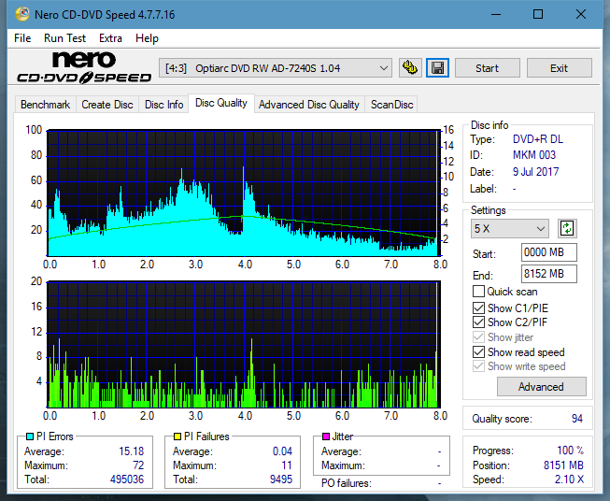Toggle the Show C2/PIF checkbox
Viewport: 610px width, 501px height.
pyautogui.click(x=478, y=322)
